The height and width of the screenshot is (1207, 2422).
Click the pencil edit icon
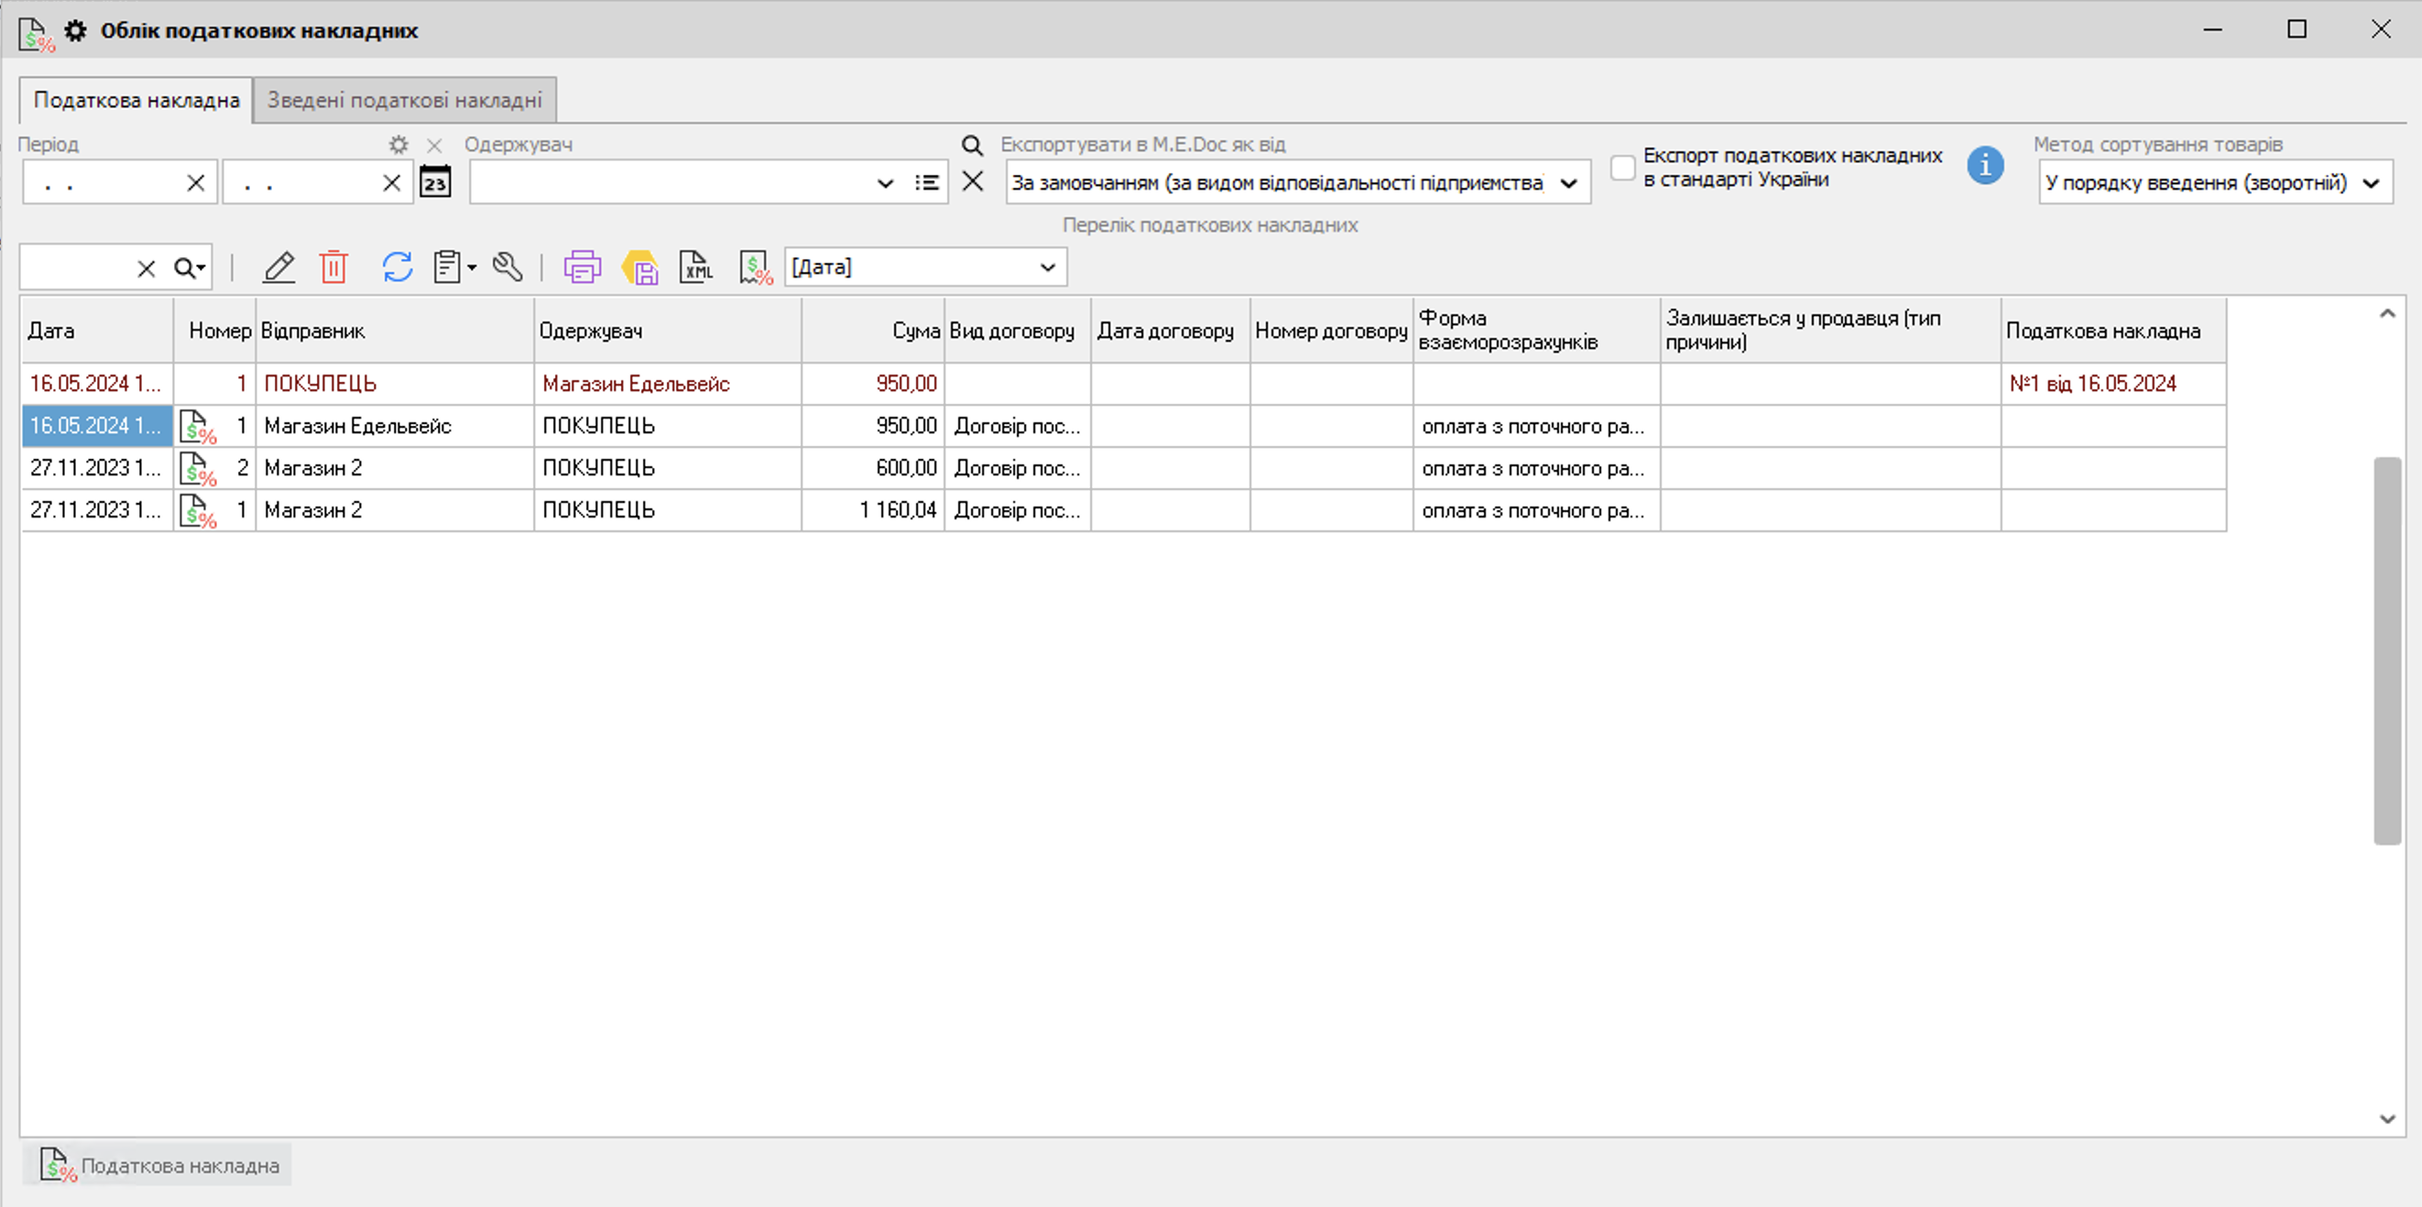click(278, 268)
